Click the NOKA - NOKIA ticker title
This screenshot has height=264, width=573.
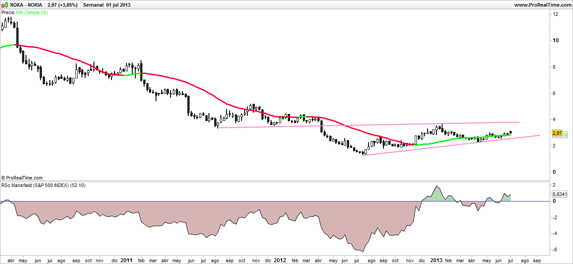pos(26,5)
